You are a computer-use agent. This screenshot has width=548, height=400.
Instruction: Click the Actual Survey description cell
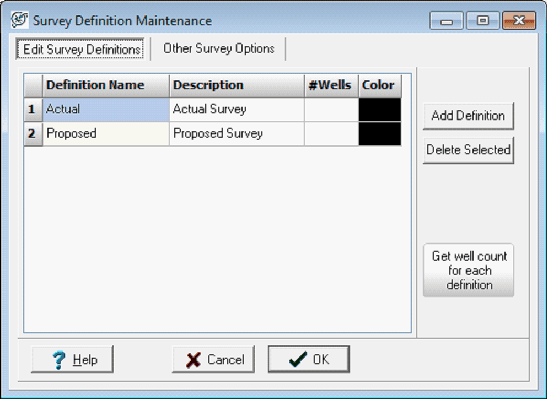(x=237, y=110)
